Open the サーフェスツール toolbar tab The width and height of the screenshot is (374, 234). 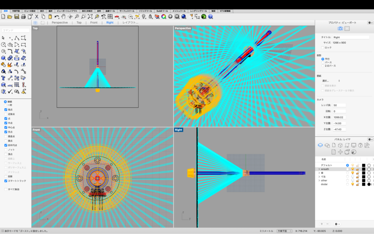(126, 11)
